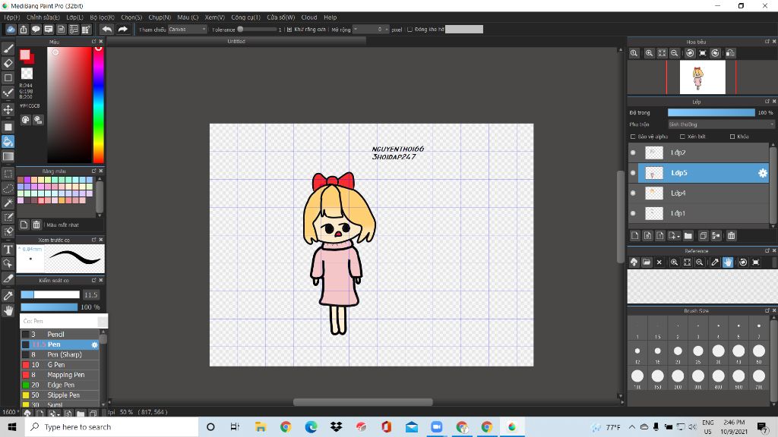Activate the Bucket fill tool
The image size is (778, 437).
(x=8, y=142)
